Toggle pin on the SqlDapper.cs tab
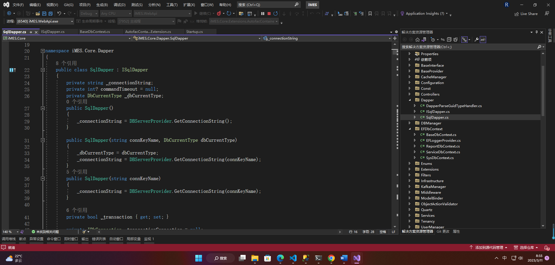555x265 pixels. (x=31, y=32)
